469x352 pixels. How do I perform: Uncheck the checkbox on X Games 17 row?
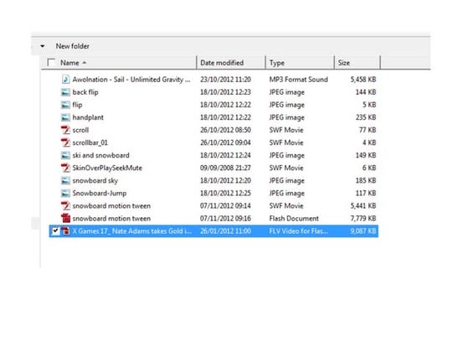point(55,230)
